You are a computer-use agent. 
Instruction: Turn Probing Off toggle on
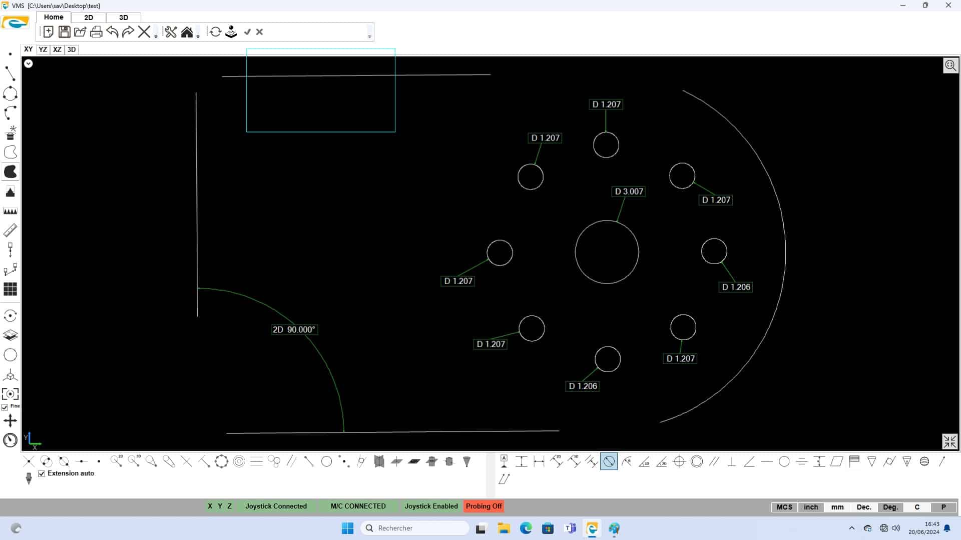pyautogui.click(x=484, y=506)
